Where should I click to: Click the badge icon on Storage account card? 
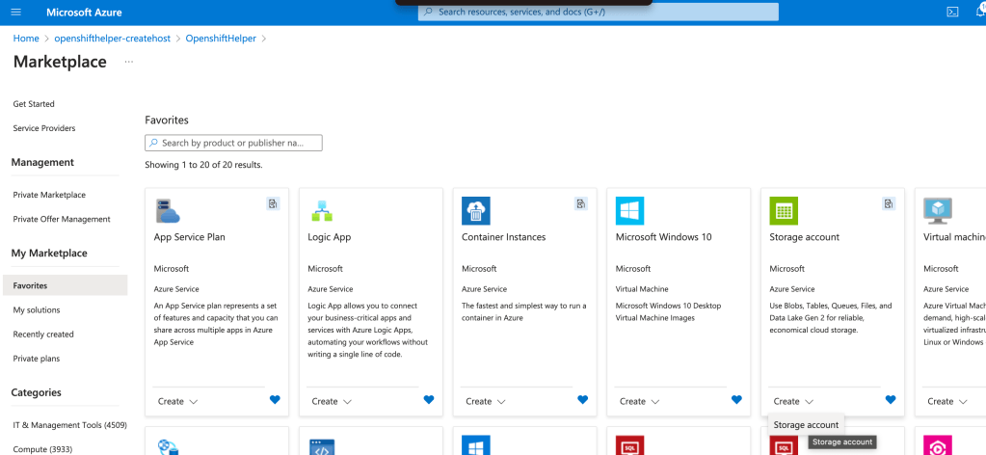pos(889,203)
